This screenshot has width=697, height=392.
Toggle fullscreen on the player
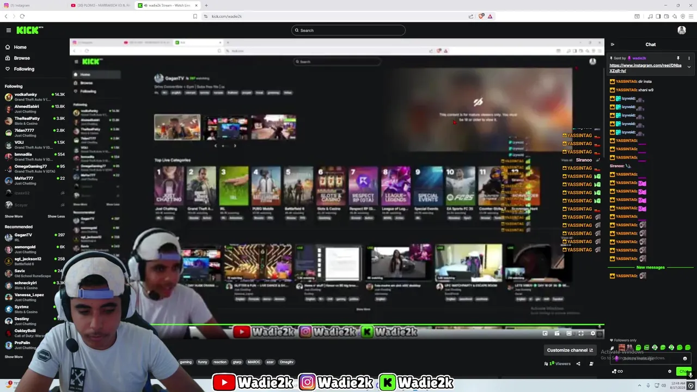point(581,333)
